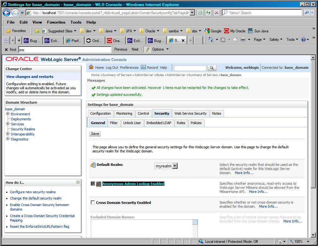Open the Find bar Options dropdown
The height and width of the screenshot is (246, 318).
pyautogui.click(x=160, y=49)
